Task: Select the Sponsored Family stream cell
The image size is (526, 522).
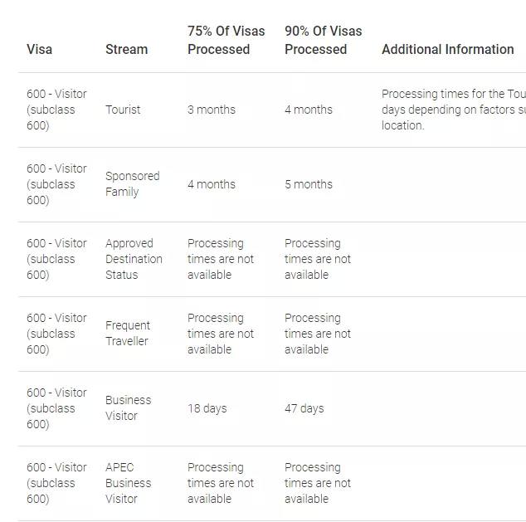Action: pos(132,184)
